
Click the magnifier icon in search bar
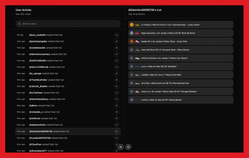19,24
